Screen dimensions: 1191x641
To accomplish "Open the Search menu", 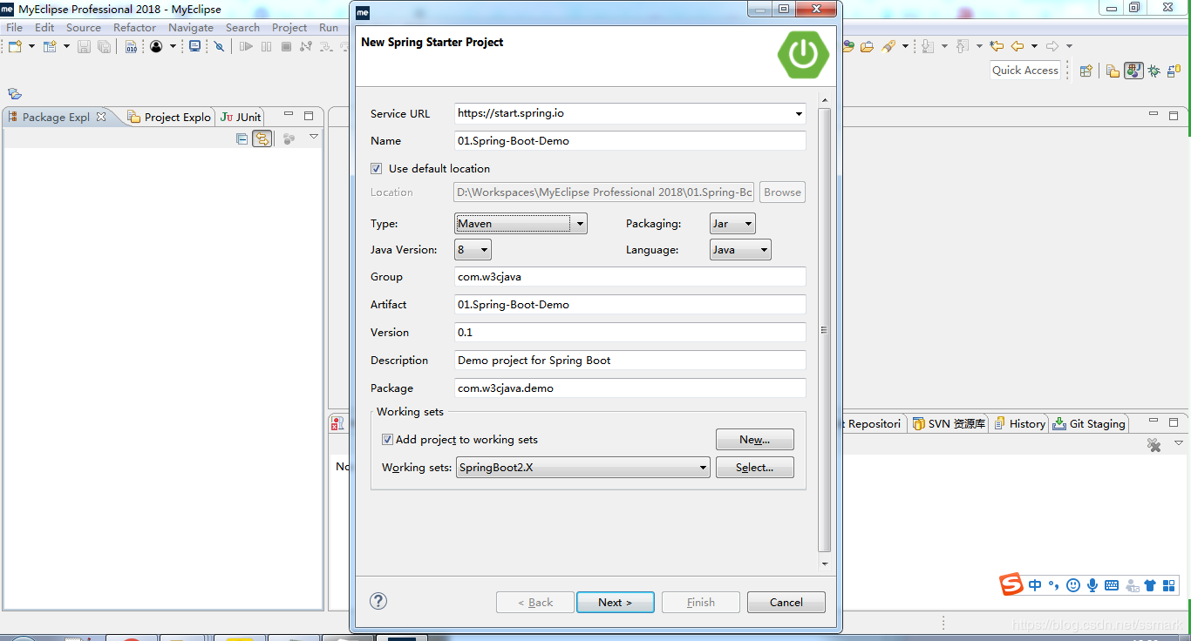I will (x=242, y=28).
